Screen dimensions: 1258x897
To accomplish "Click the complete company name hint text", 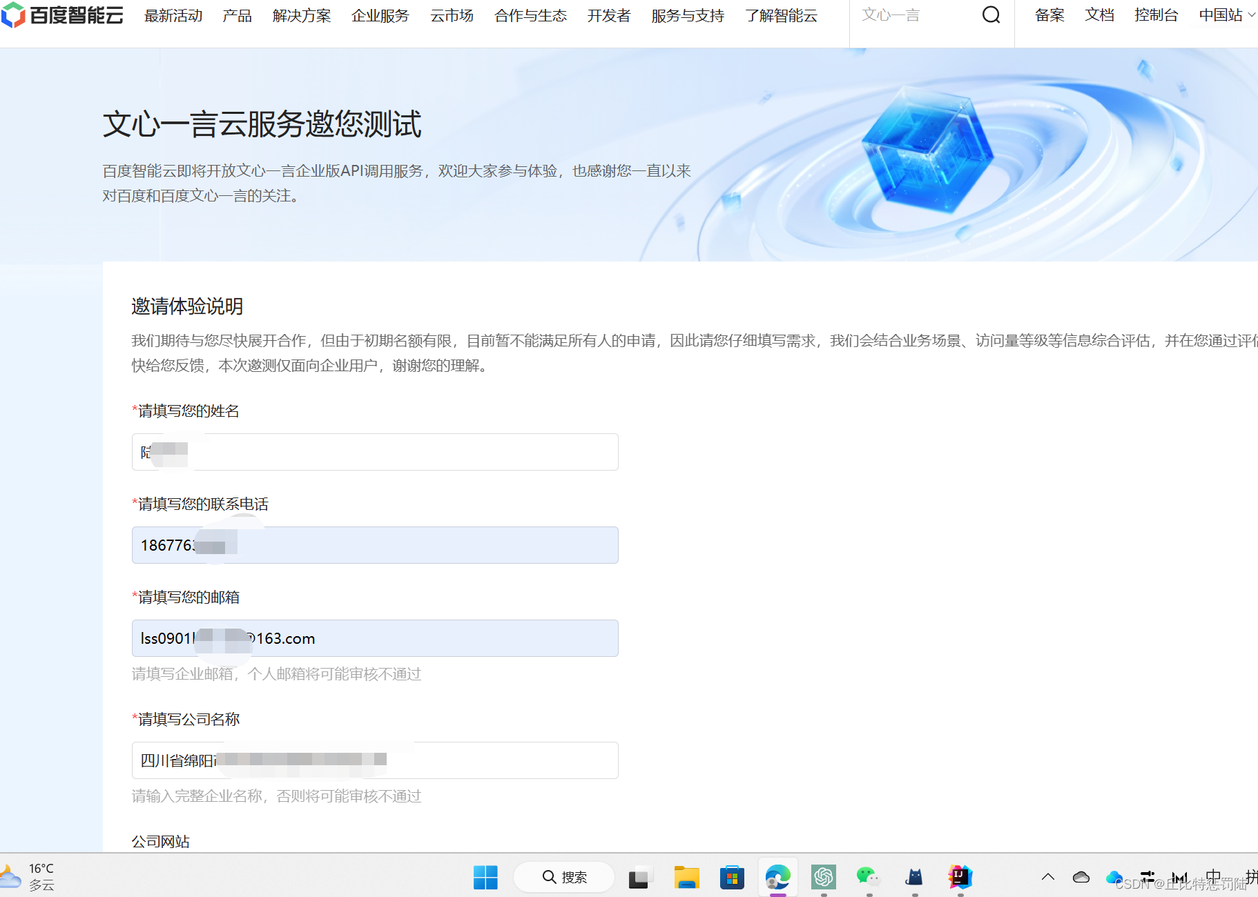I will point(276,796).
